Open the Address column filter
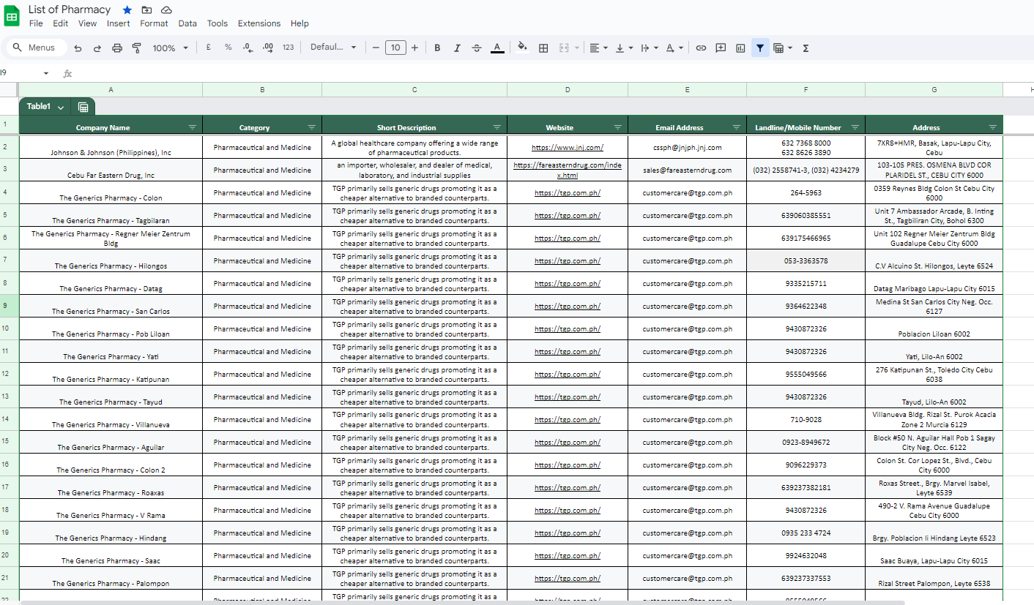This screenshot has height=605, width=1034. coord(993,127)
